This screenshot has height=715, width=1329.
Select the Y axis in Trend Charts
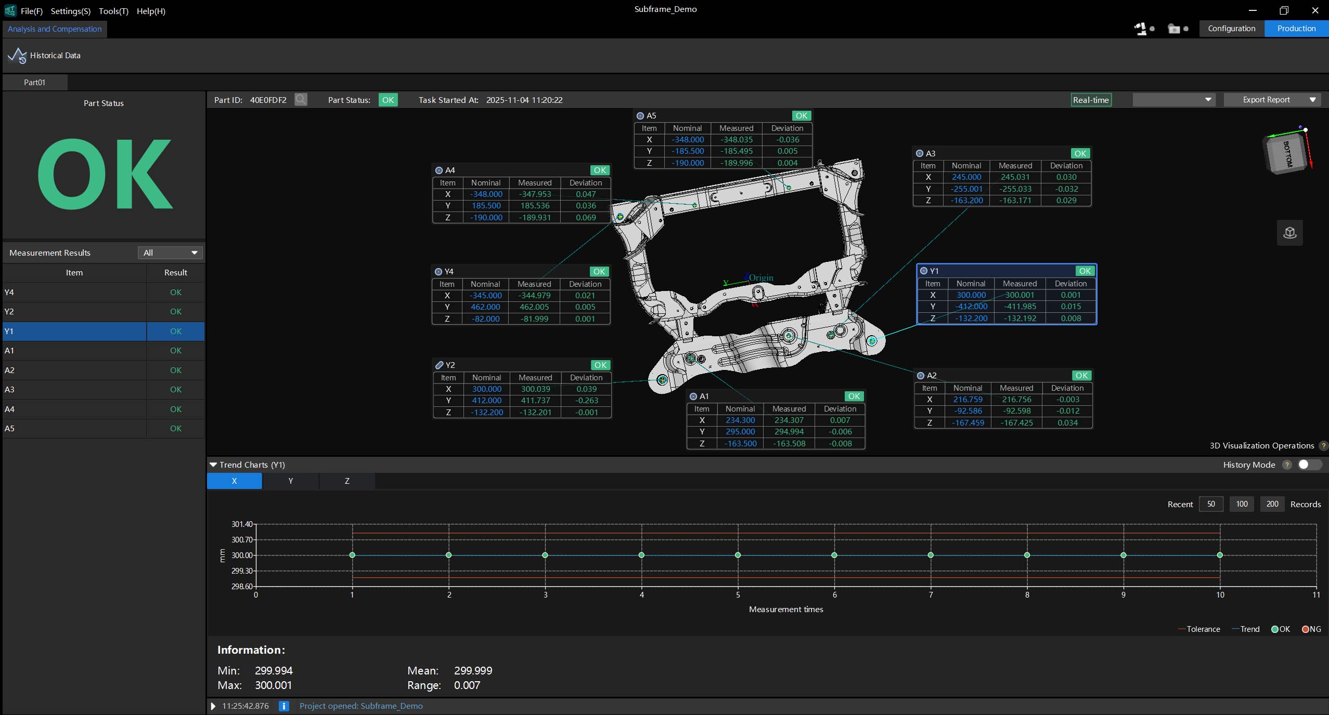pos(290,481)
